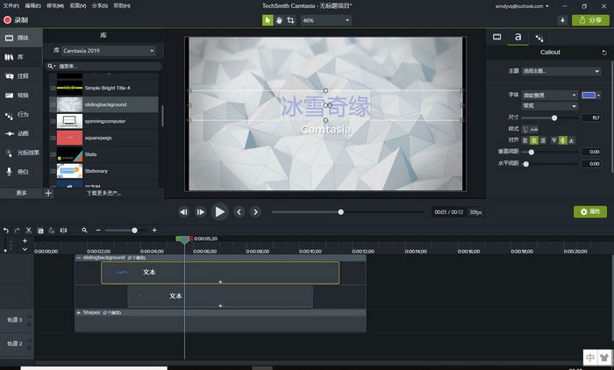Open the 媒体 media tab in sidebar
The width and height of the screenshot is (614, 370).
tap(21, 38)
